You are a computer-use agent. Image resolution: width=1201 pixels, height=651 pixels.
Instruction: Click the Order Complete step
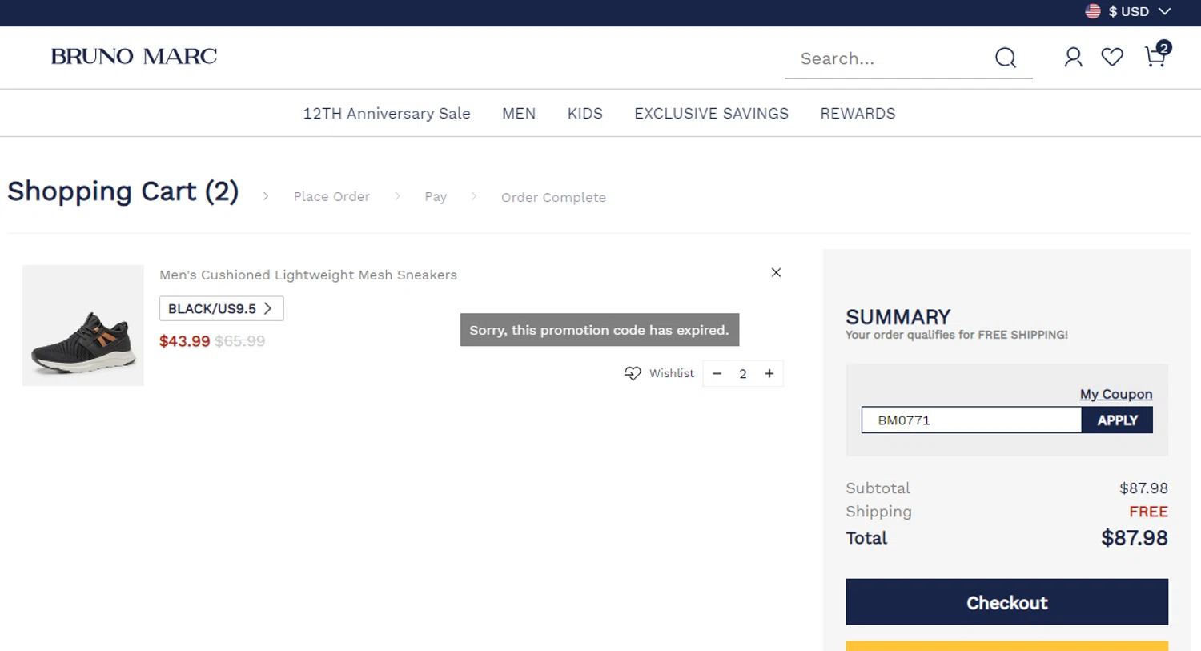553,197
